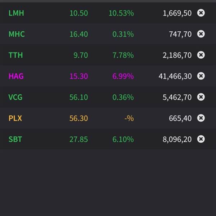Viewport: 216px width, 216px height.
Task: Select TTH change 7.78%
Action: (x=123, y=55)
